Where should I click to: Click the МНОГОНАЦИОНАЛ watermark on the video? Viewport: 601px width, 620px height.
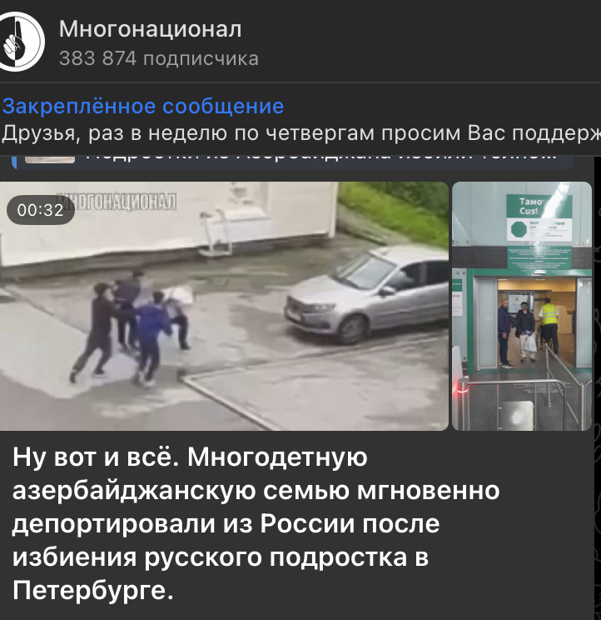(117, 202)
